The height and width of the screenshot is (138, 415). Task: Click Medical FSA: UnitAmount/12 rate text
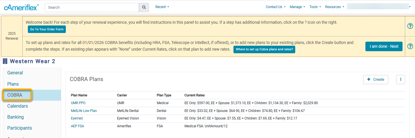(206, 126)
